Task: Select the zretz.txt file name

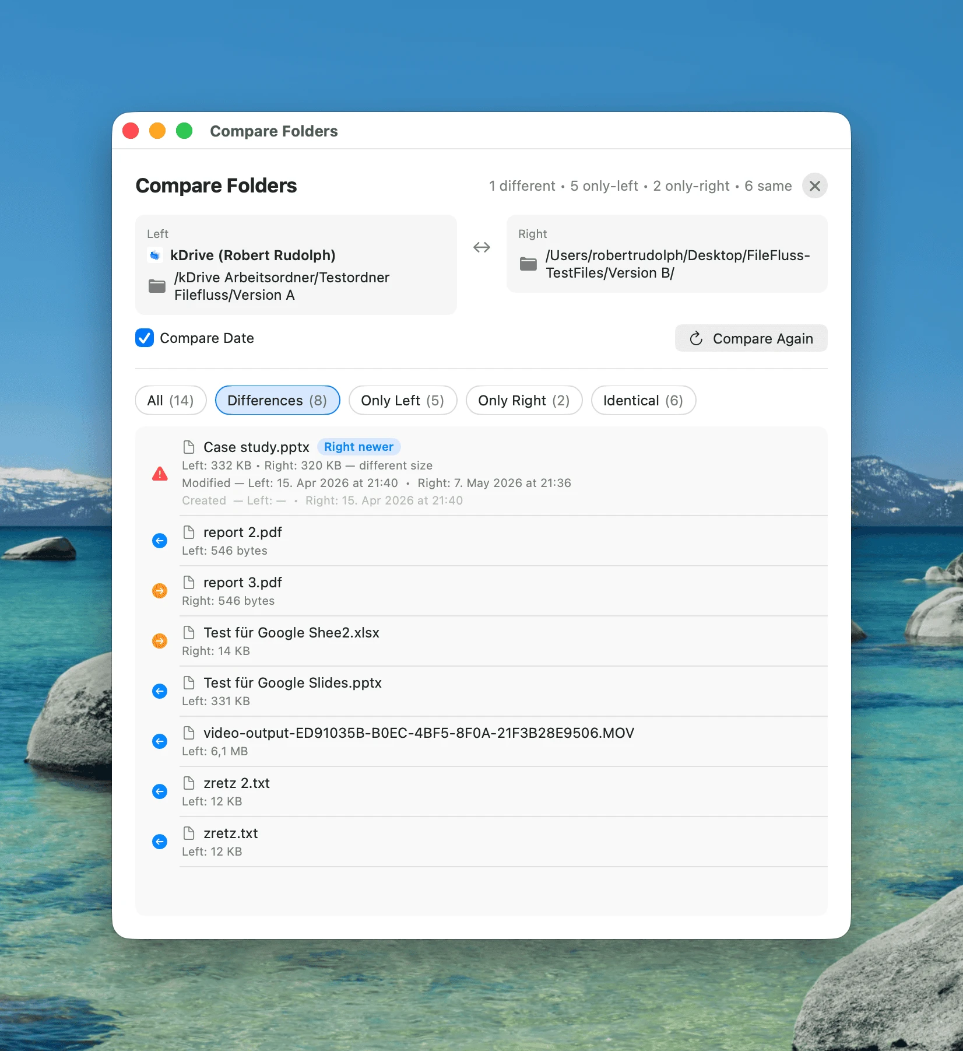Action: point(231,833)
